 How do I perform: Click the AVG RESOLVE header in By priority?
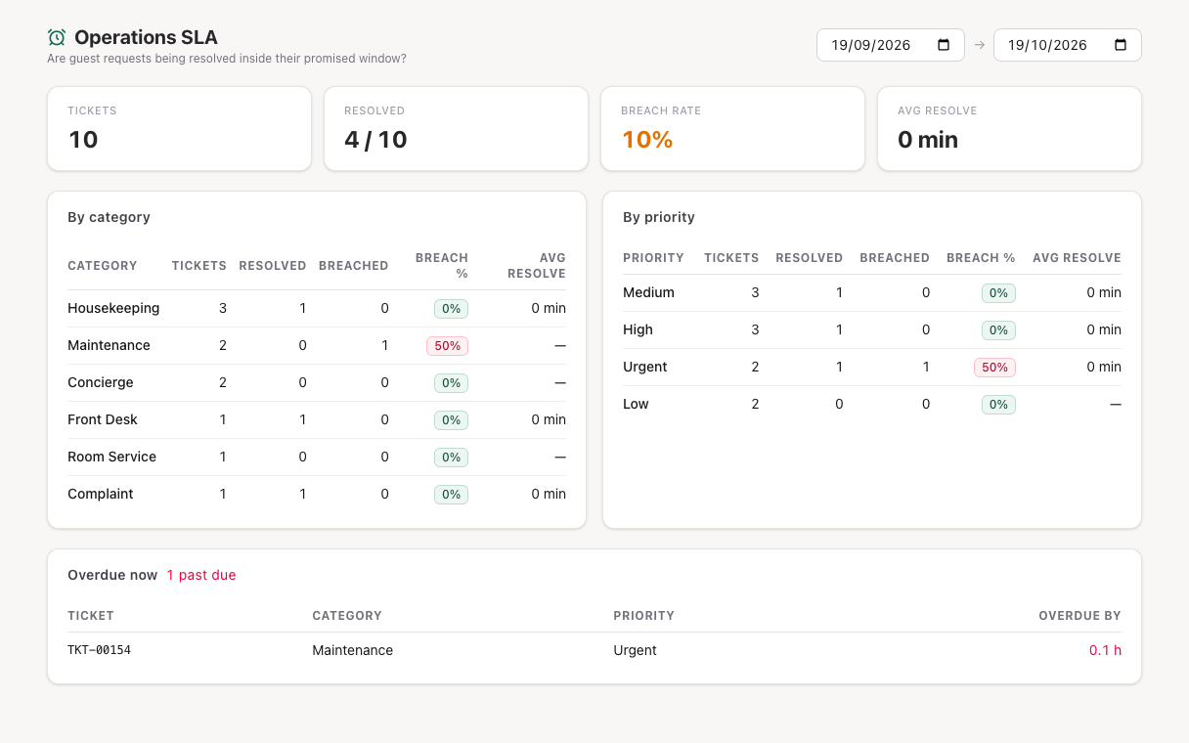1077,258
